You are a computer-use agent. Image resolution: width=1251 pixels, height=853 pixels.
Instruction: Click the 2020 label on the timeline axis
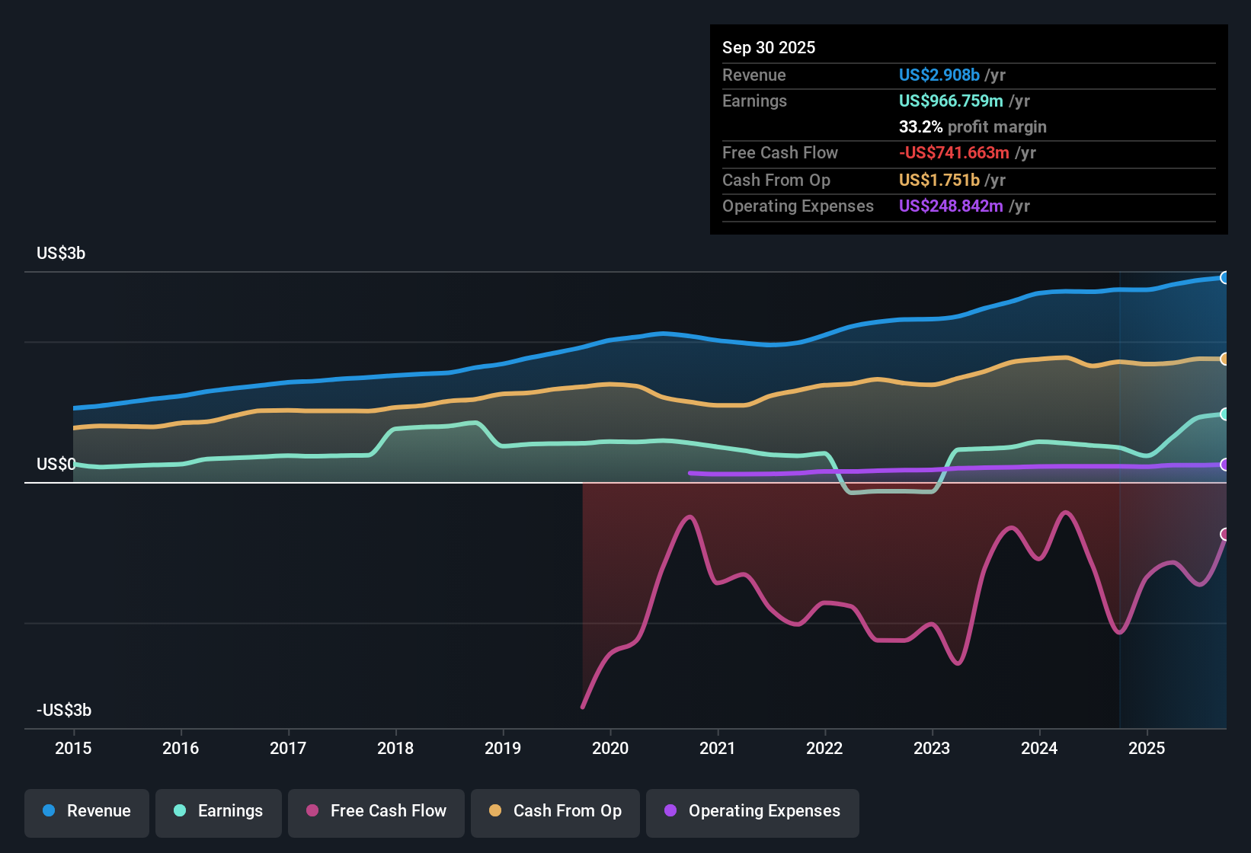tap(610, 749)
